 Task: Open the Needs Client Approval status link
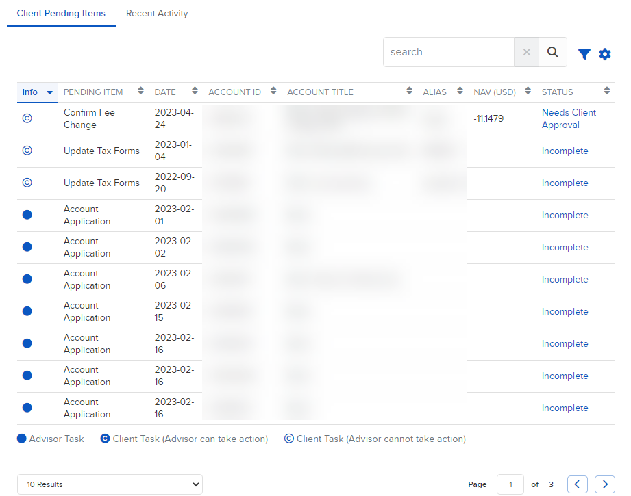click(569, 118)
